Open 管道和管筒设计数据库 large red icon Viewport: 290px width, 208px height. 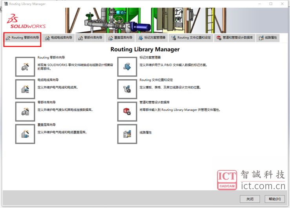(x=127, y=111)
